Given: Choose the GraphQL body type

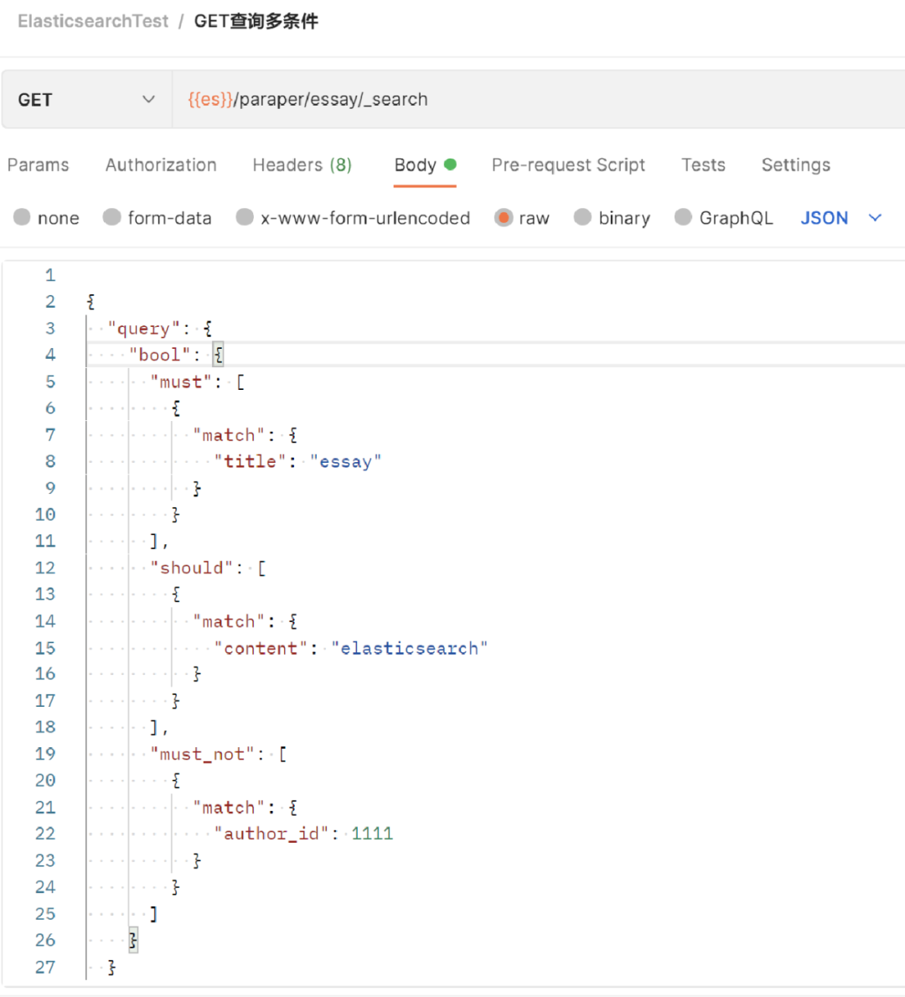Looking at the screenshot, I should point(683,217).
